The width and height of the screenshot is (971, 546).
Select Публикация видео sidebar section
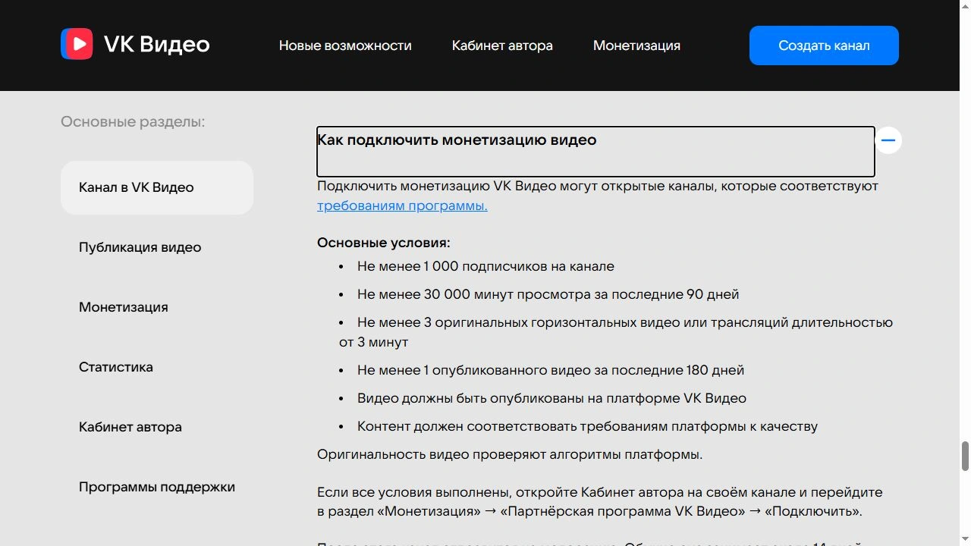click(x=140, y=247)
